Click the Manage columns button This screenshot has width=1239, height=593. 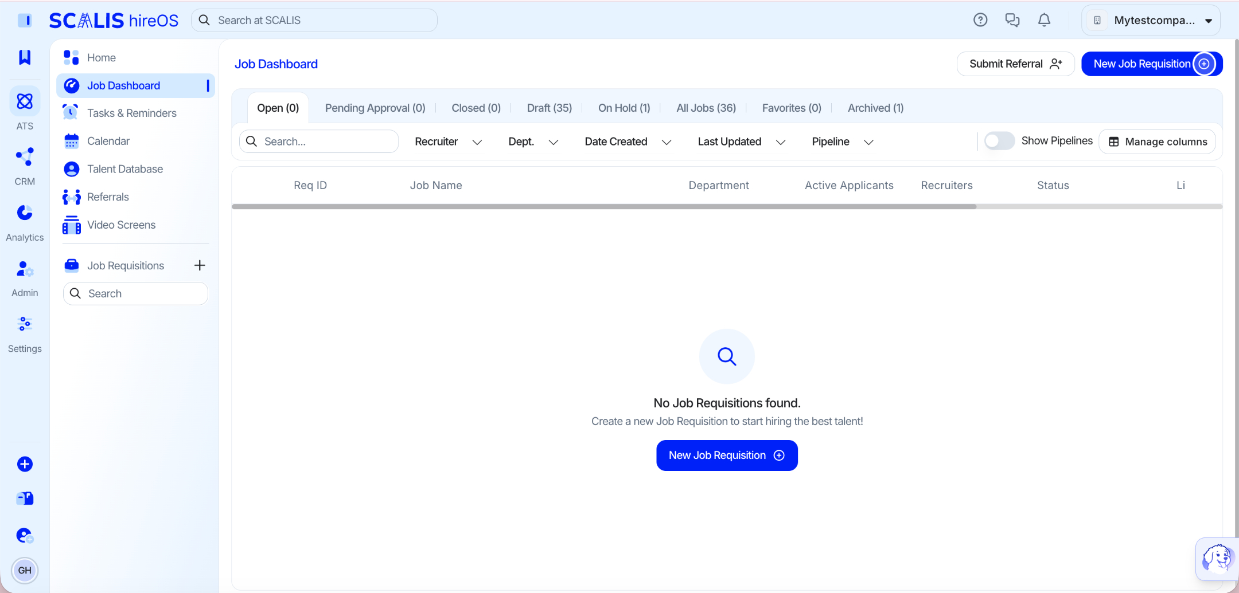[1157, 142]
